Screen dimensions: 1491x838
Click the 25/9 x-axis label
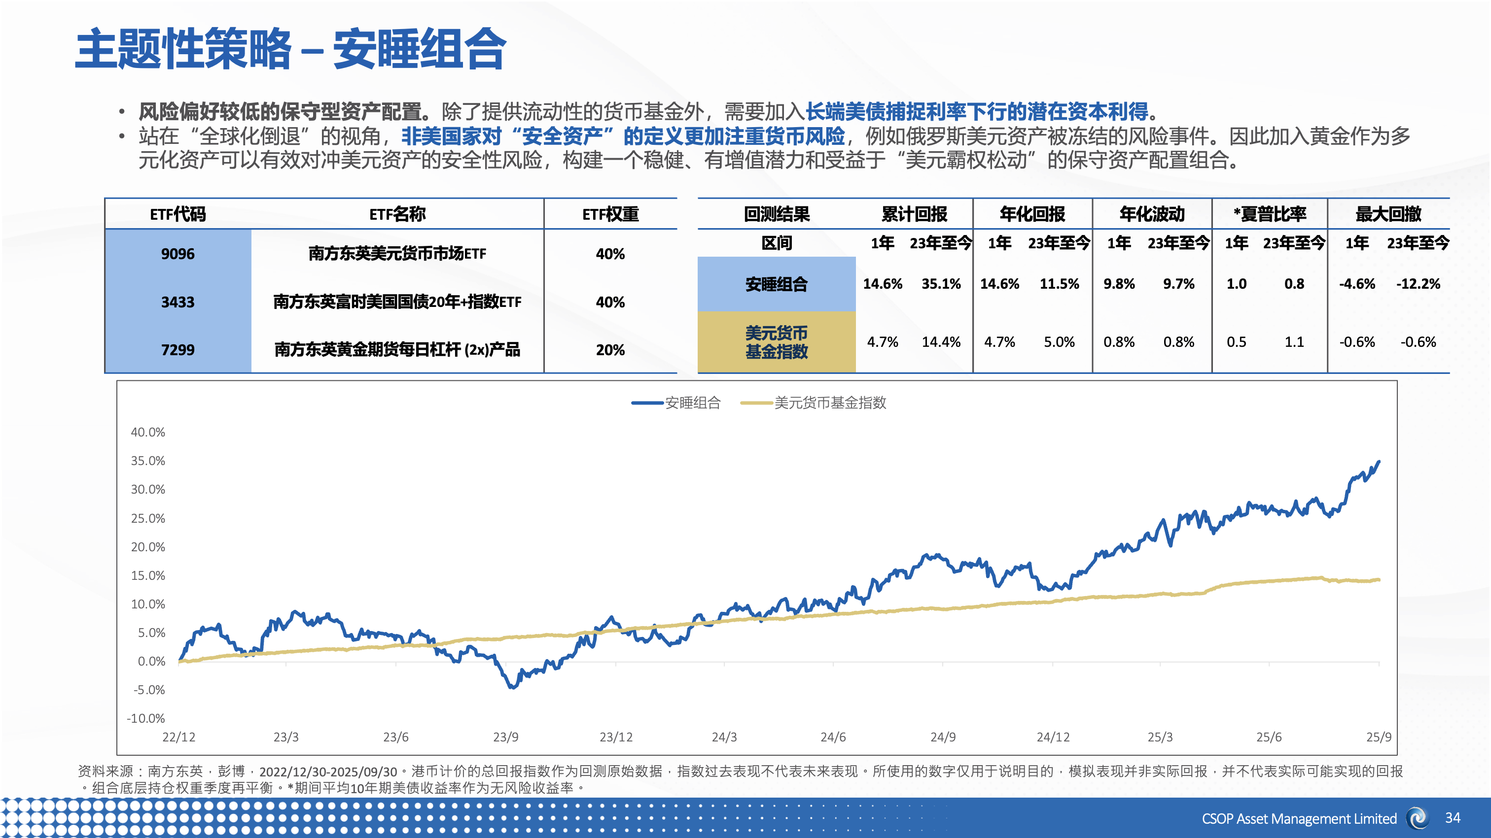click(x=1378, y=737)
